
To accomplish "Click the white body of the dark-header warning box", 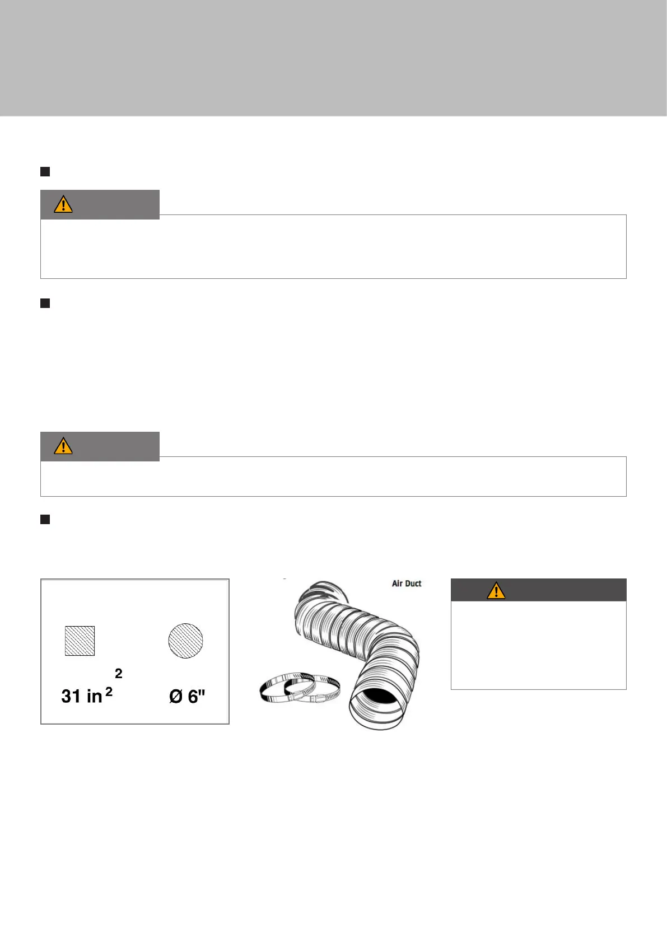I will (538, 645).
